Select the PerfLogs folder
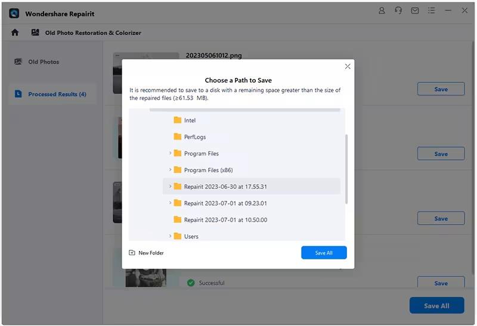477x326 pixels. click(x=194, y=137)
